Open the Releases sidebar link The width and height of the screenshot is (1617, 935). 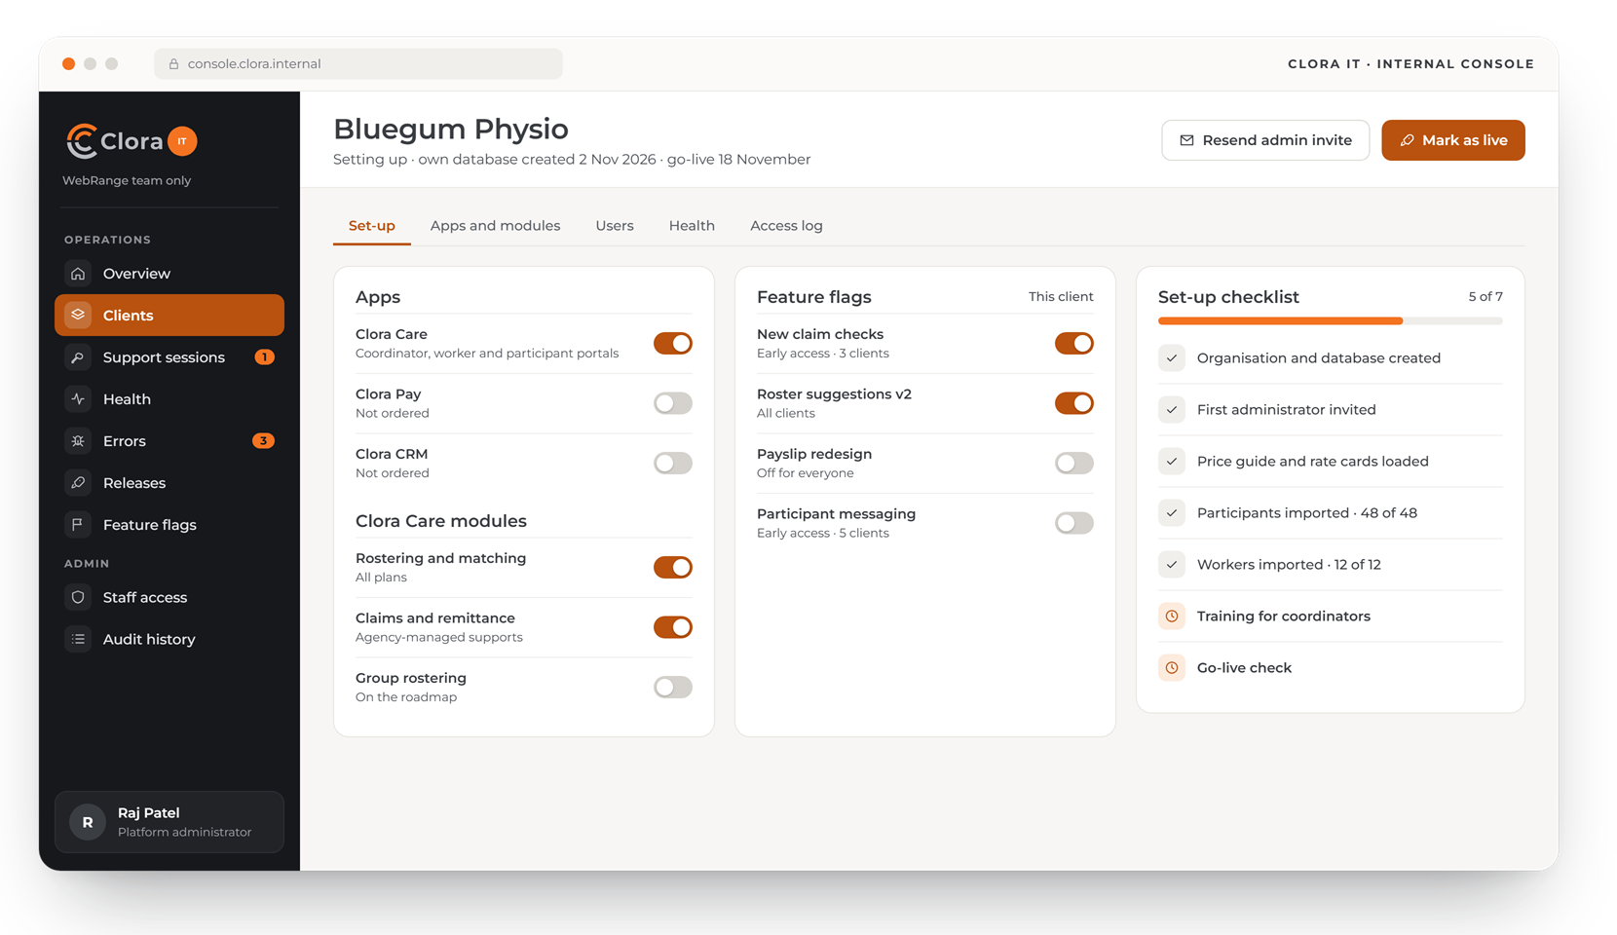coord(169,483)
